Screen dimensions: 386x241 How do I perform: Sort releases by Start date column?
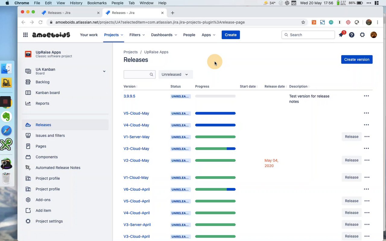point(248,86)
